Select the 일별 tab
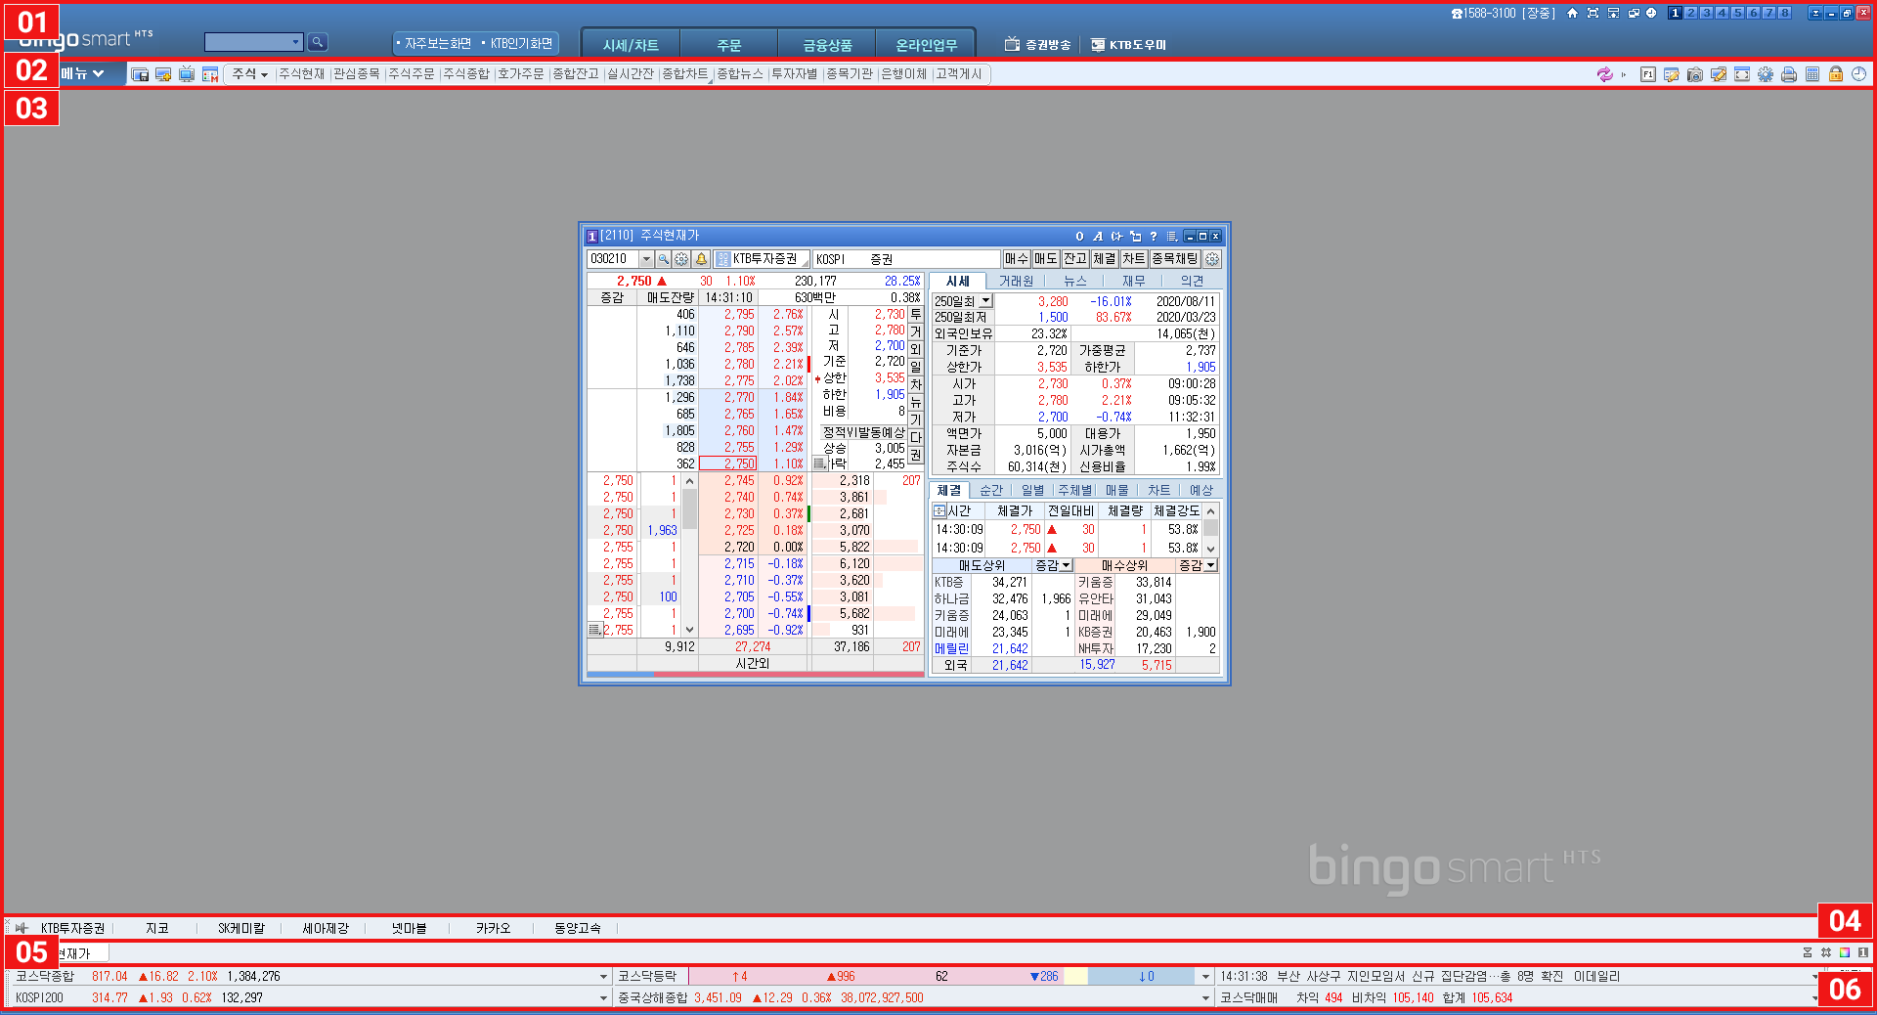The width and height of the screenshot is (1877, 1015). click(x=1032, y=490)
